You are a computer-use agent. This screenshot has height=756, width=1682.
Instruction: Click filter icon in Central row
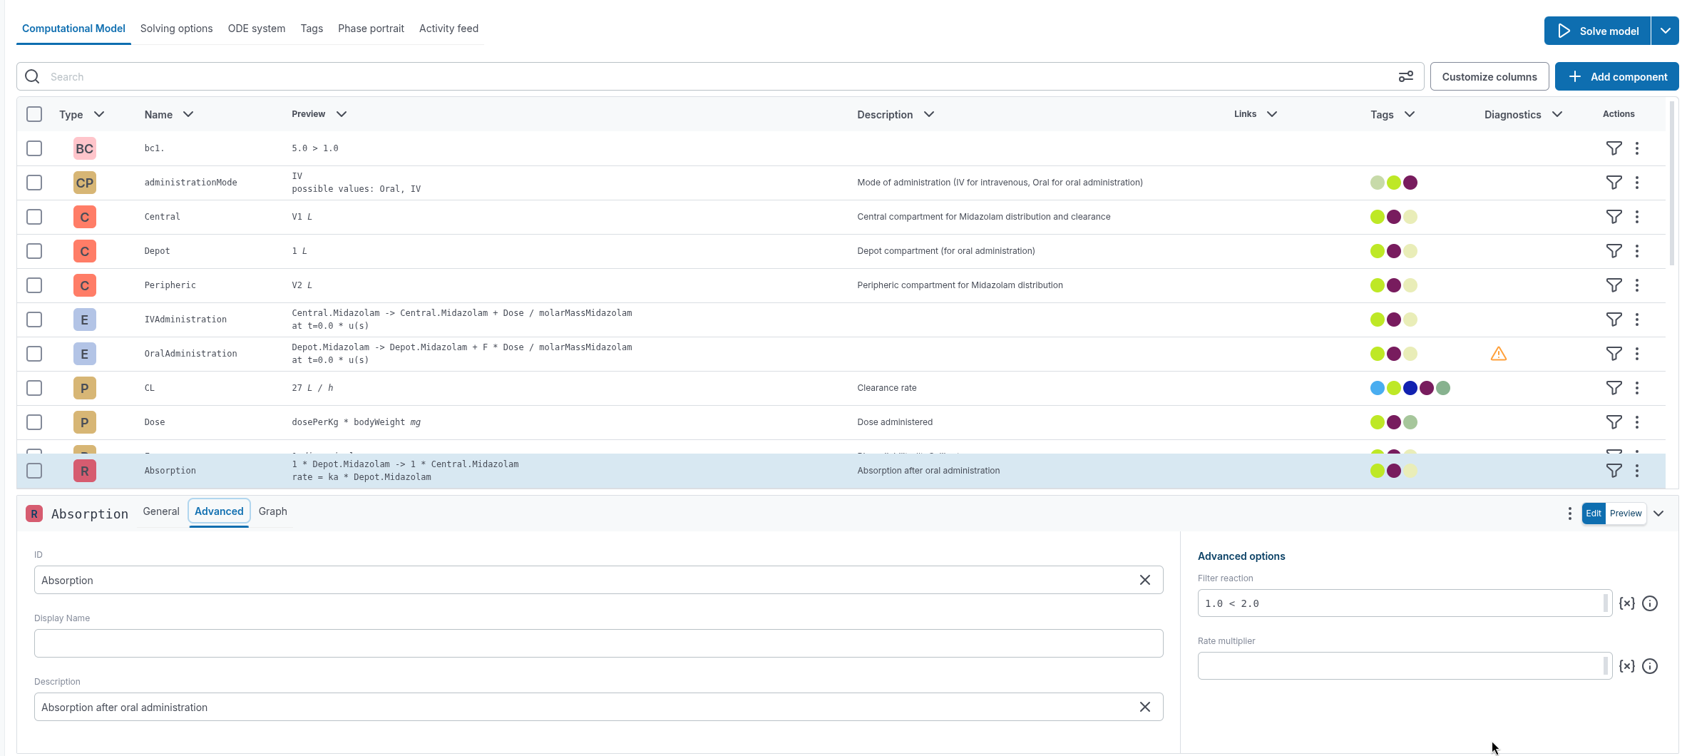point(1614,217)
